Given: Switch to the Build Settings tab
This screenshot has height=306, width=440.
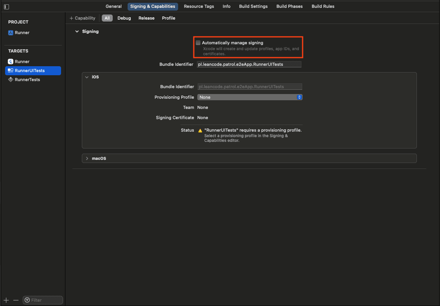Looking at the screenshot, I should (253, 6).
